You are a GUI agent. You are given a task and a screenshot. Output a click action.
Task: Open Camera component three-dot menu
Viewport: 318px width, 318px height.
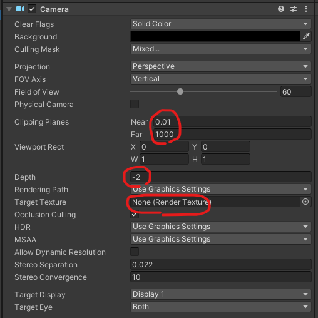(x=306, y=9)
